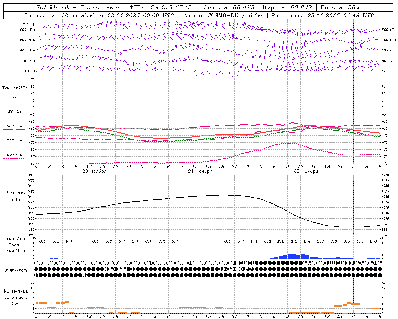Click the 'Давление' pressure panel label
Screen dimensions: 398x319
point(16,193)
